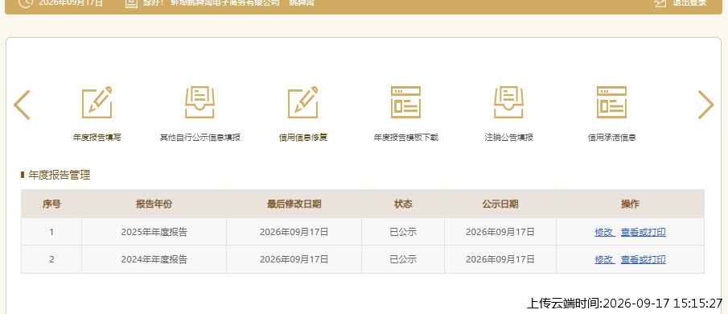Open the 注销公告填报 inbox icon

tap(509, 102)
